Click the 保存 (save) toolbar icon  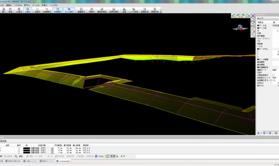10,10
